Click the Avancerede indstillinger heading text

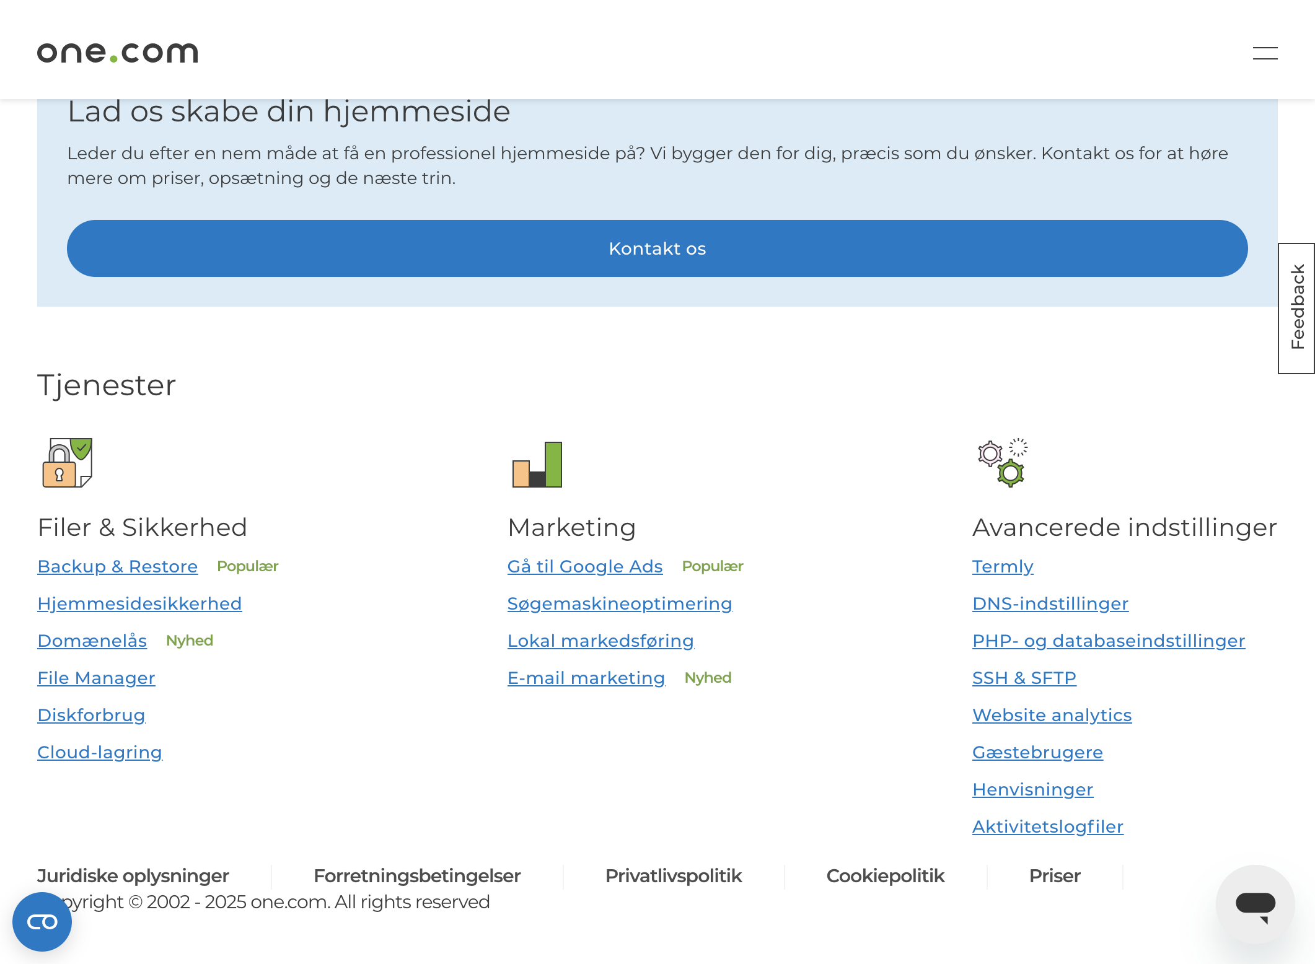point(1125,528)
